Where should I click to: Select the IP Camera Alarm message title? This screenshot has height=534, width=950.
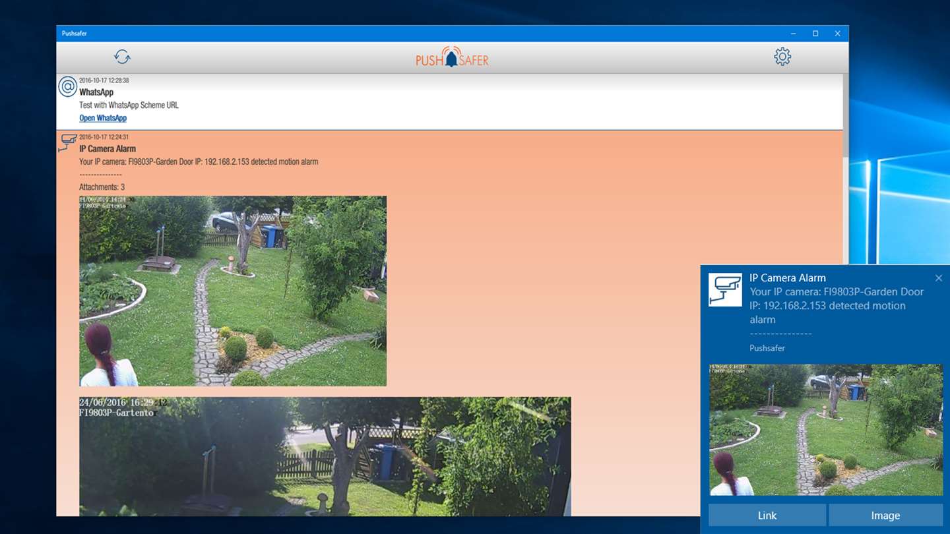click(108, 149)
